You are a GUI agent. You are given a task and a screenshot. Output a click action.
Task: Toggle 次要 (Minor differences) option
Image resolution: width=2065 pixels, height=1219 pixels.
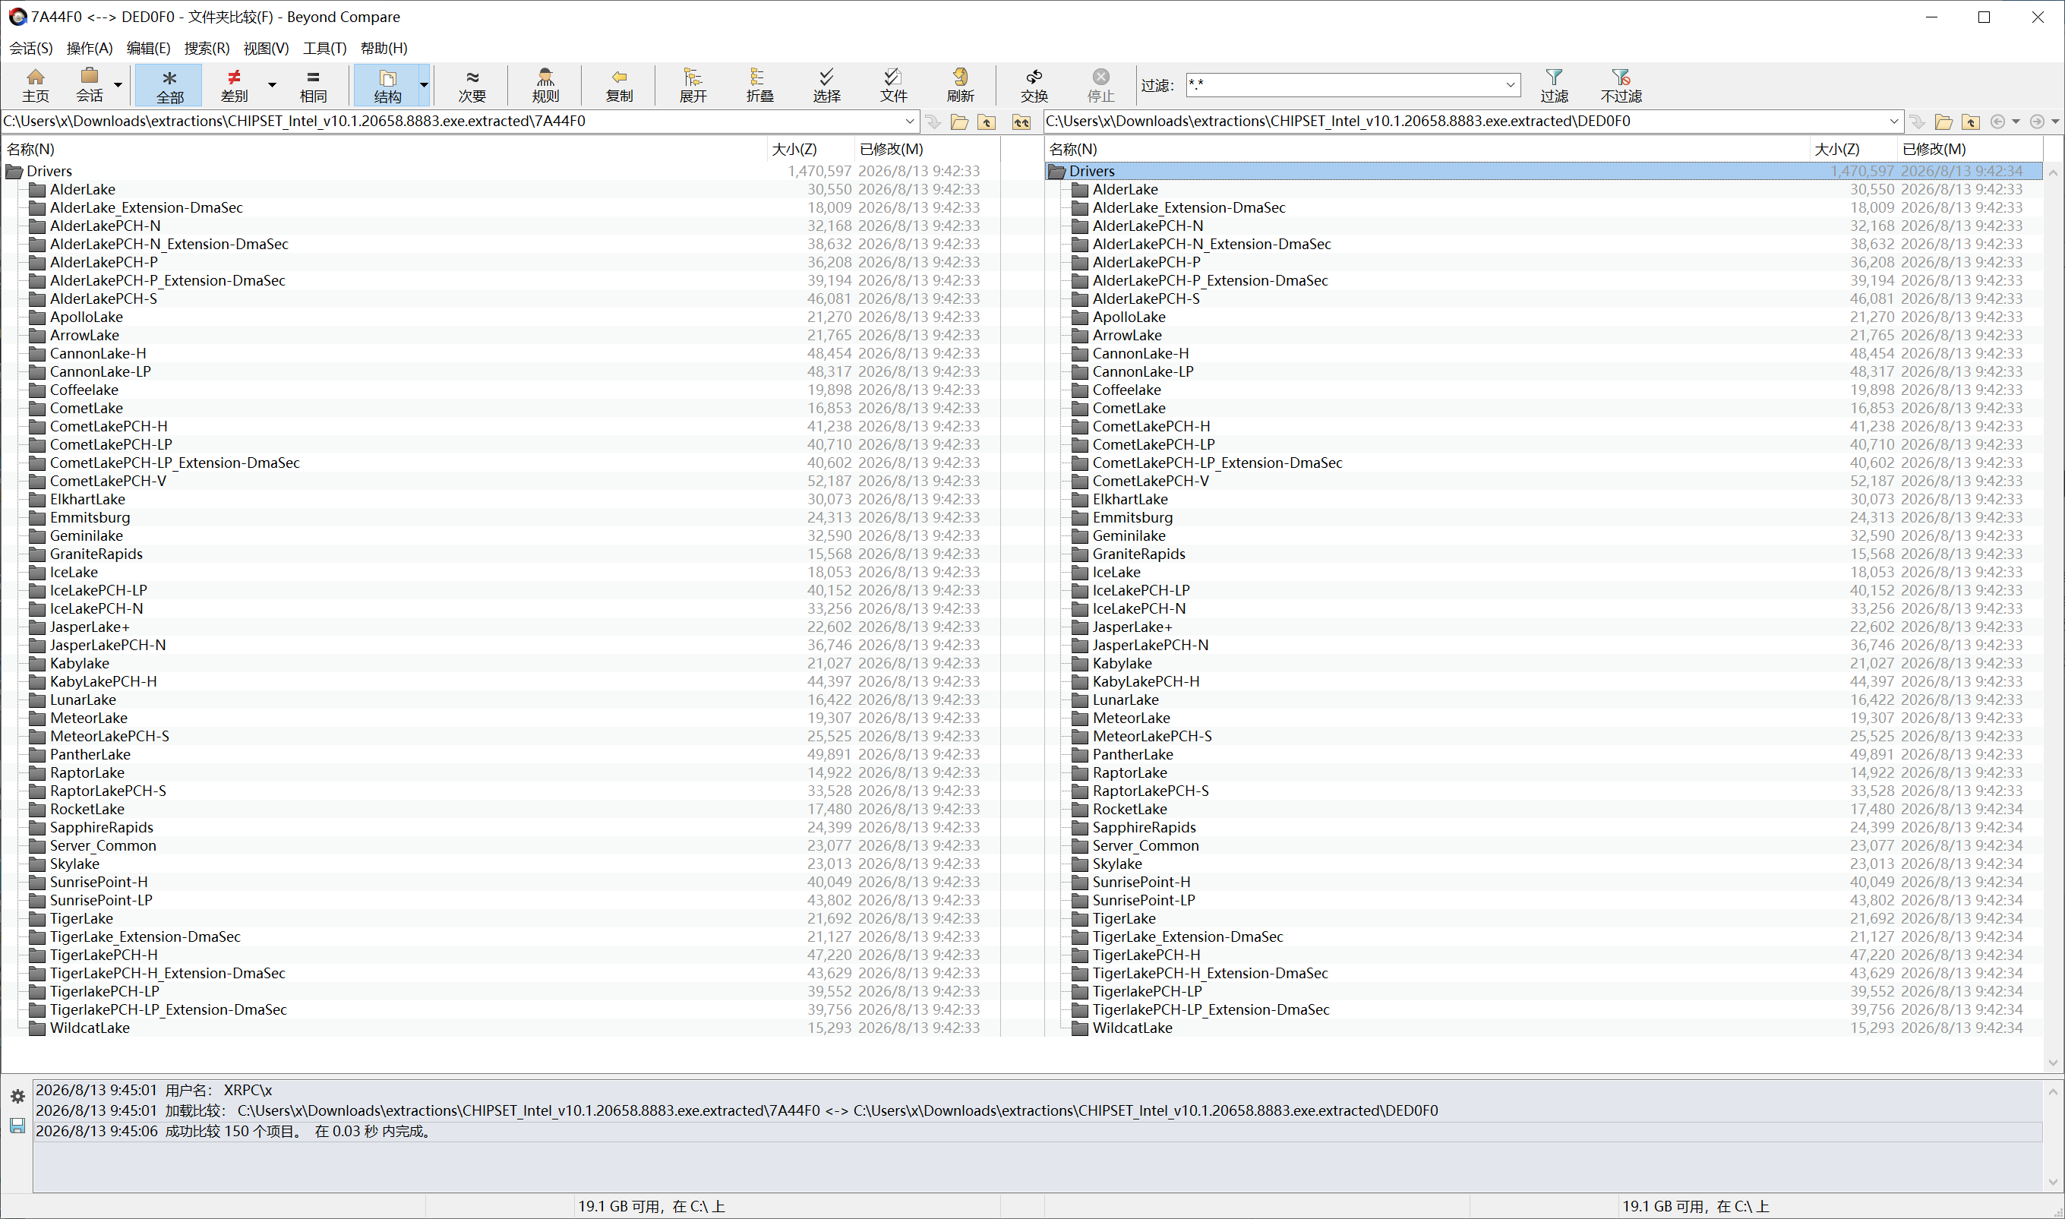coord(472,85)
